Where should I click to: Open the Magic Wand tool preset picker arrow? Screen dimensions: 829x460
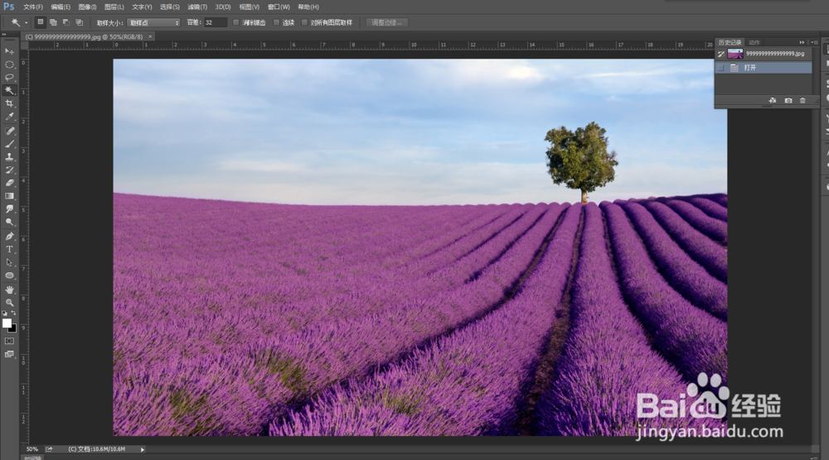(26, 22)
